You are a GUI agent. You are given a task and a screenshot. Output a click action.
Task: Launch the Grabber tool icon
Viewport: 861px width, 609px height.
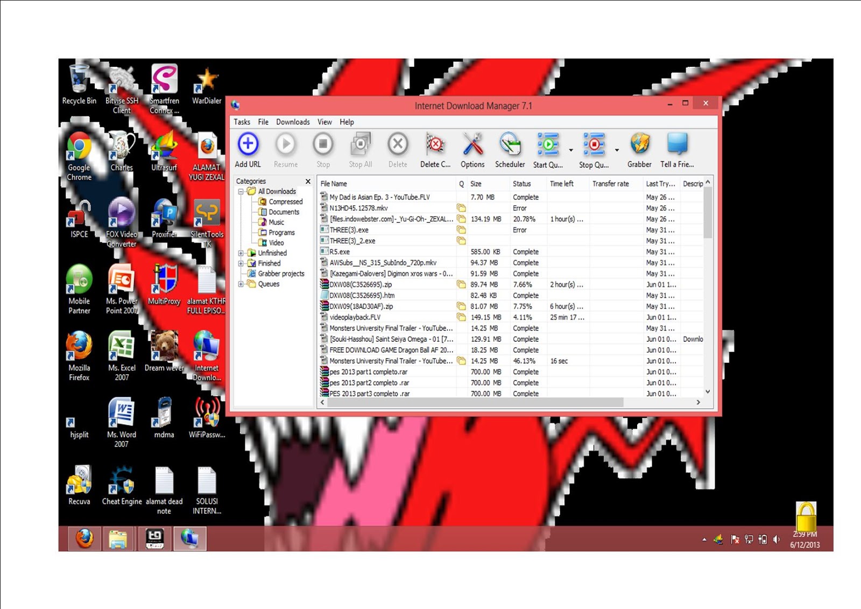(x=639, y=144)
